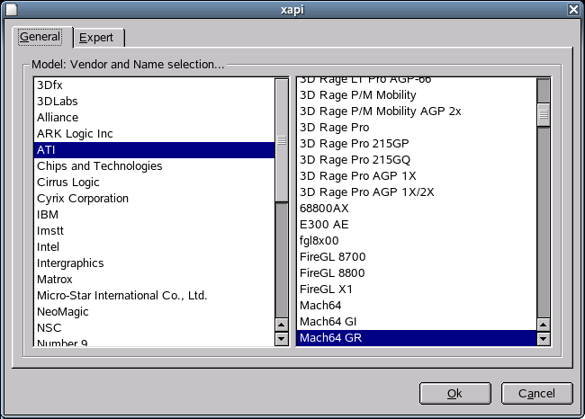
Task: Click model list scroll up arrow
Action: pos(544,325)
